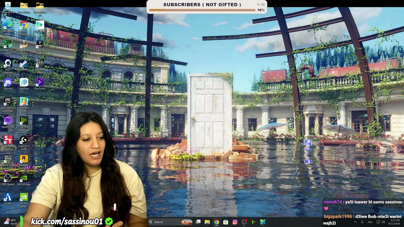
Task: Open the teal and blue taskbar app after the green arrow
Action: click(x=263, y=222)
